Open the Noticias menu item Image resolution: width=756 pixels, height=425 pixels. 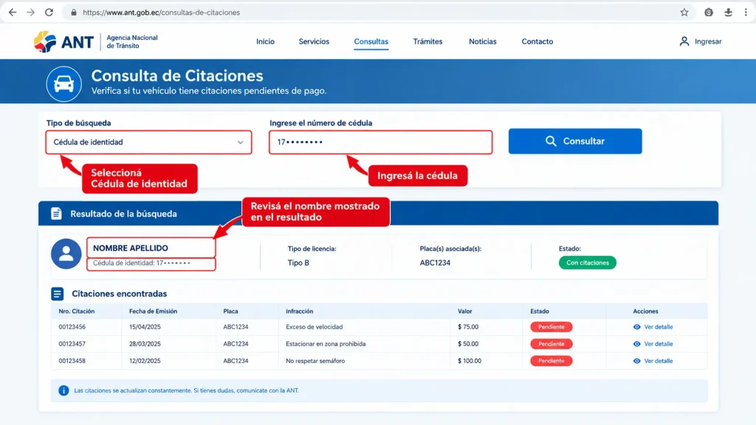[483, 41]
